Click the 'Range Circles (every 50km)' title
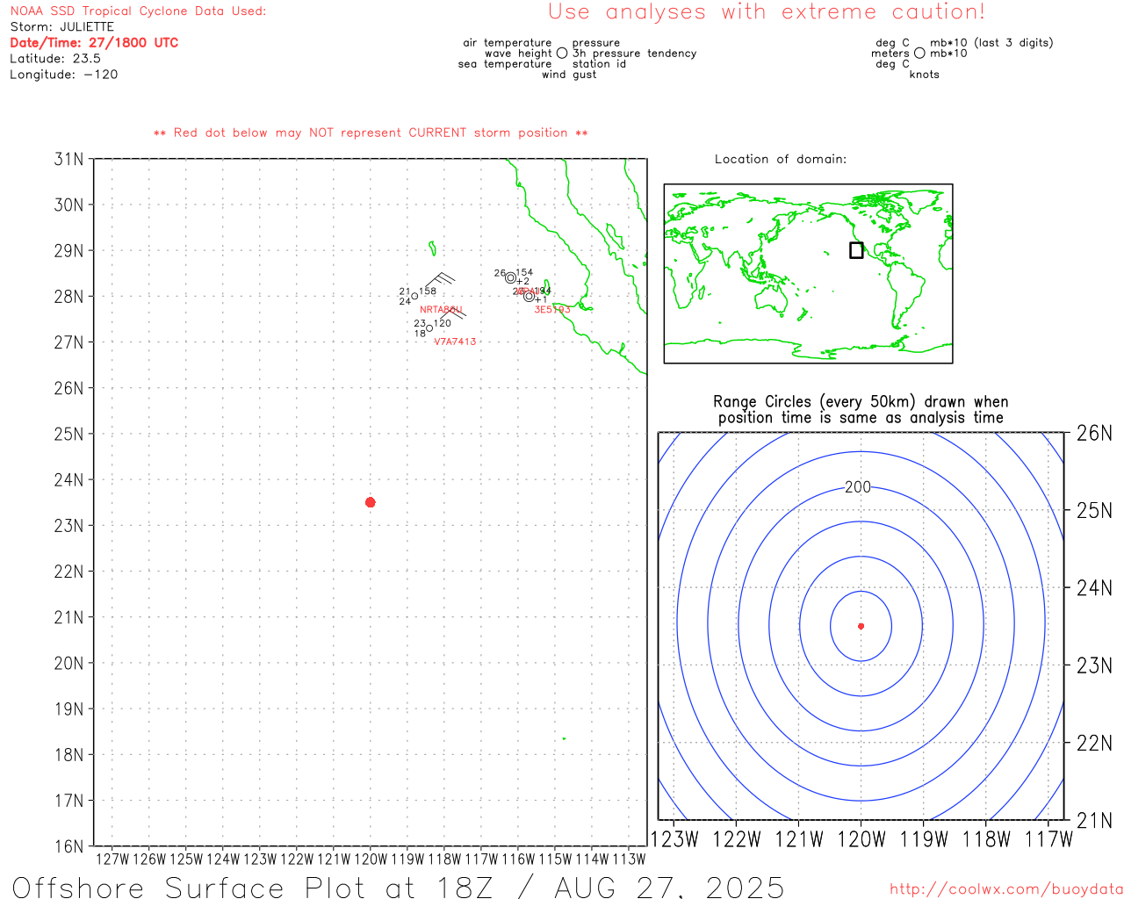This screenshot has width=1124, height=899. point(861,401)
